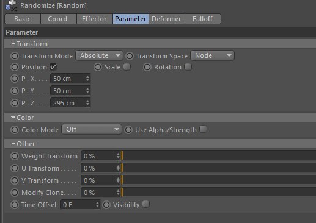Click P.Y animation dot
316x223 pixels.
[x=15, y=91]
